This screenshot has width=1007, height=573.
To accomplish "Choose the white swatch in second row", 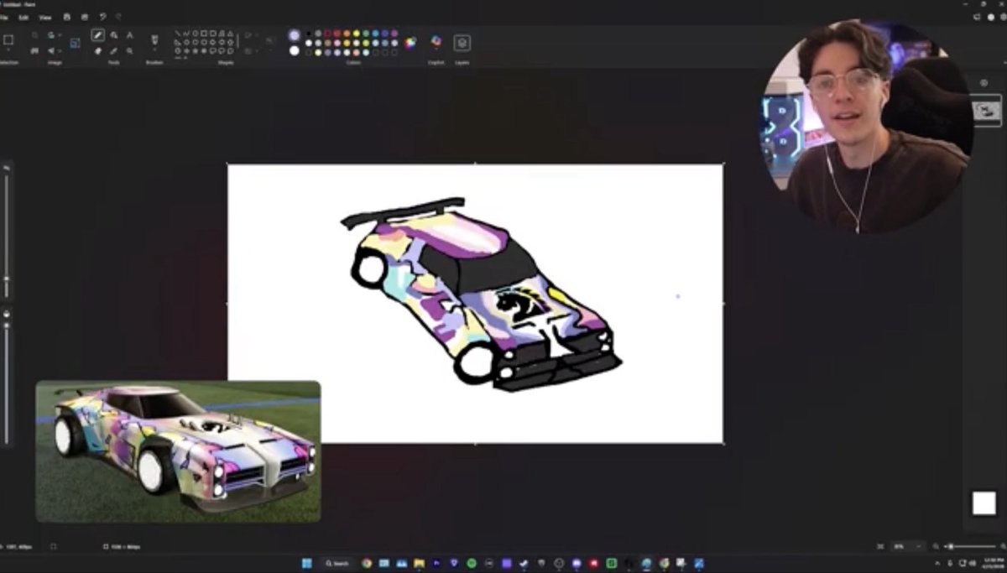I will coord(309,43).
